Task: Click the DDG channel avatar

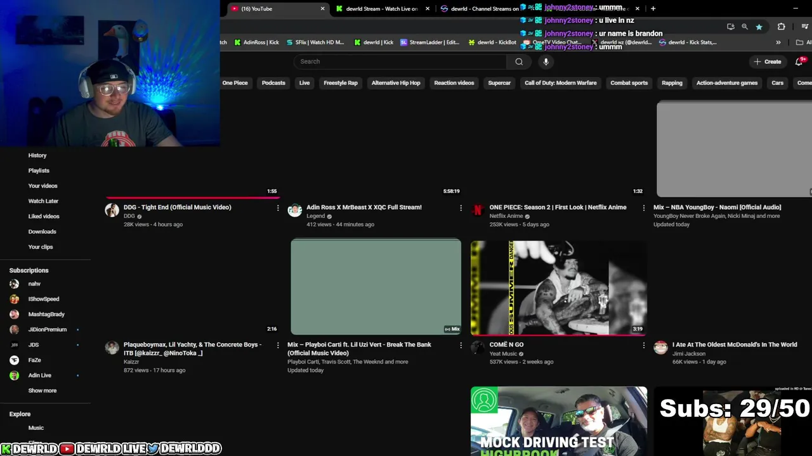Action: [x=112, y=210]
